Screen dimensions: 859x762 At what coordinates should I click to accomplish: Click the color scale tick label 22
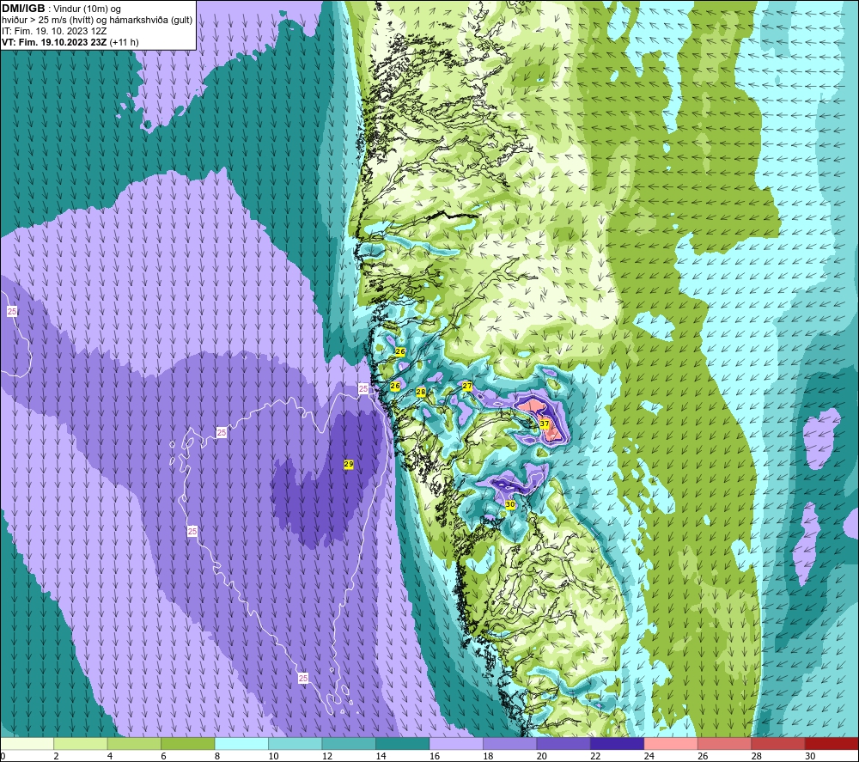click(595, 756)
